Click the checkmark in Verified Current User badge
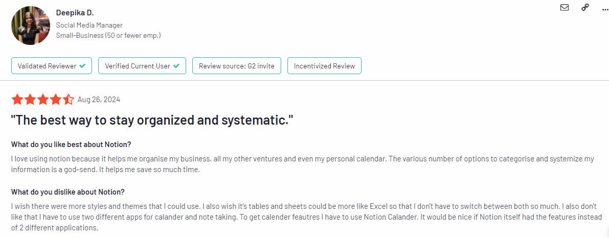The width and height of the screenshot is (609, 238). 176,66
